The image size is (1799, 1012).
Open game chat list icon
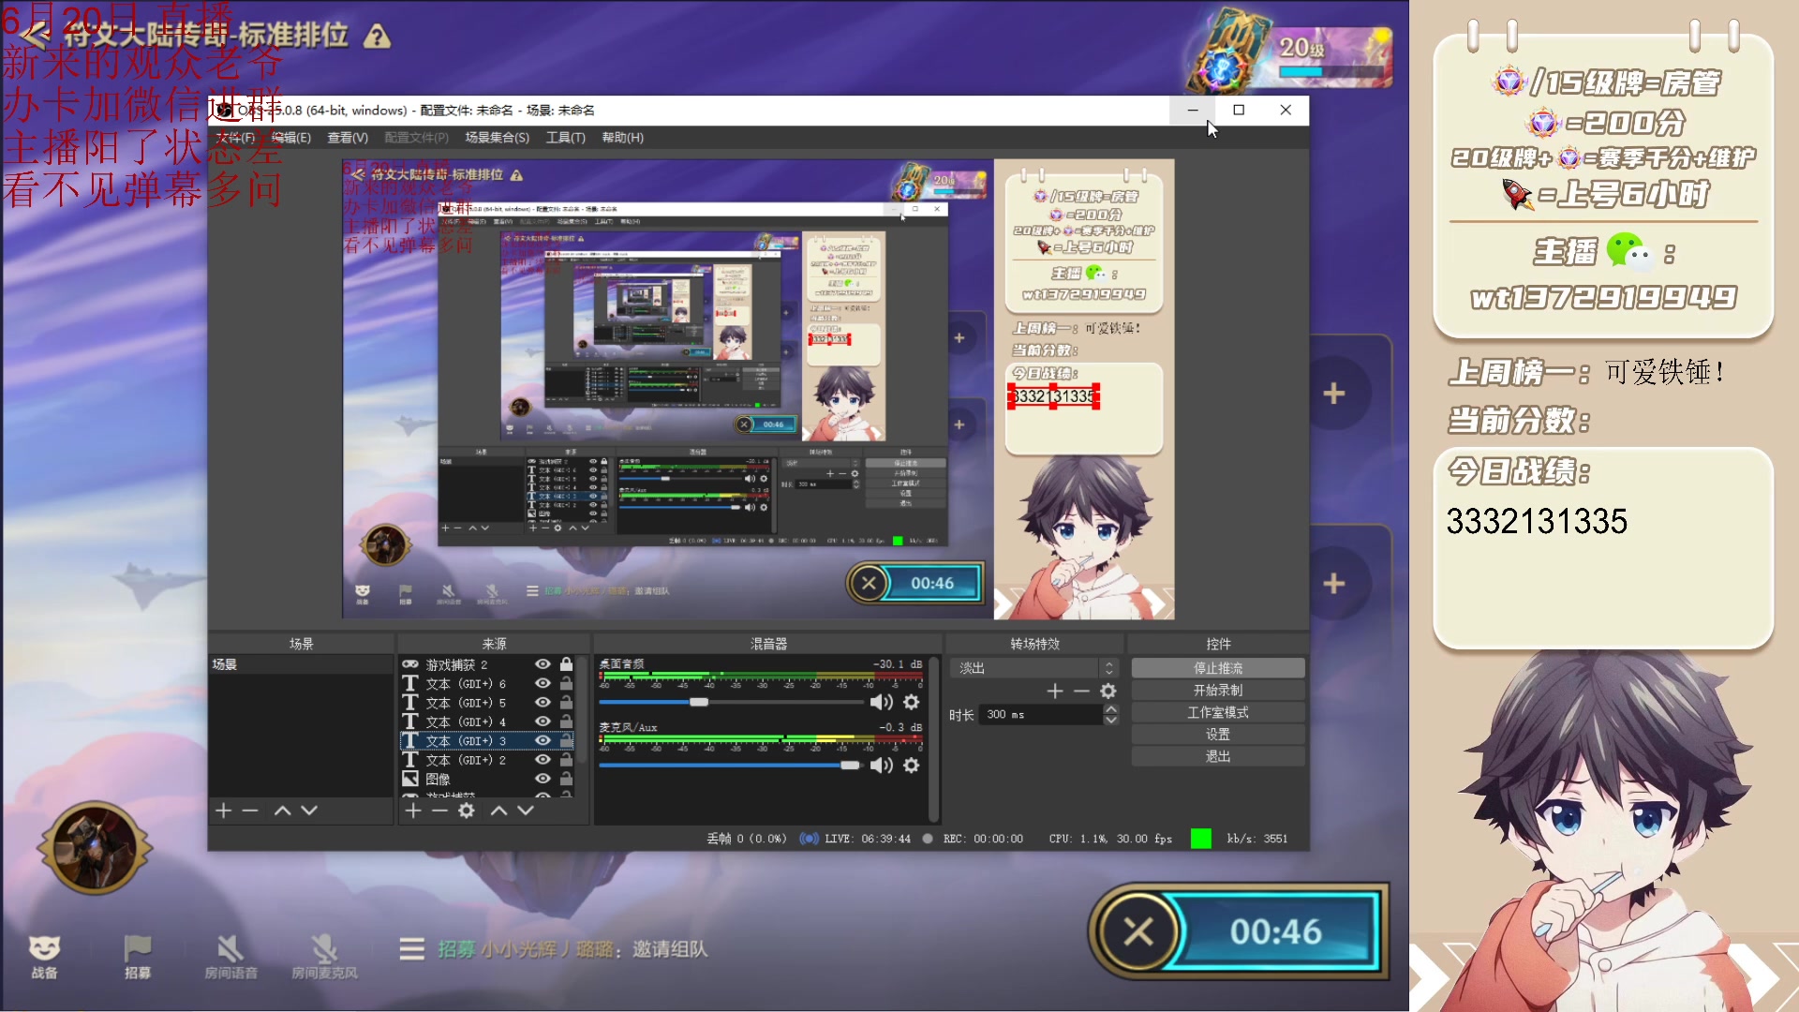pyautogui.click(x=411, y=949)
